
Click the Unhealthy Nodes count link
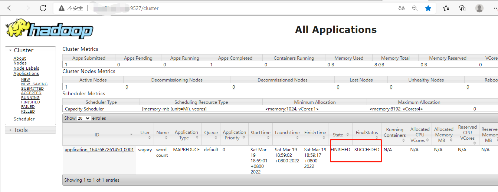pyautogui.click(x=391, y=87)
